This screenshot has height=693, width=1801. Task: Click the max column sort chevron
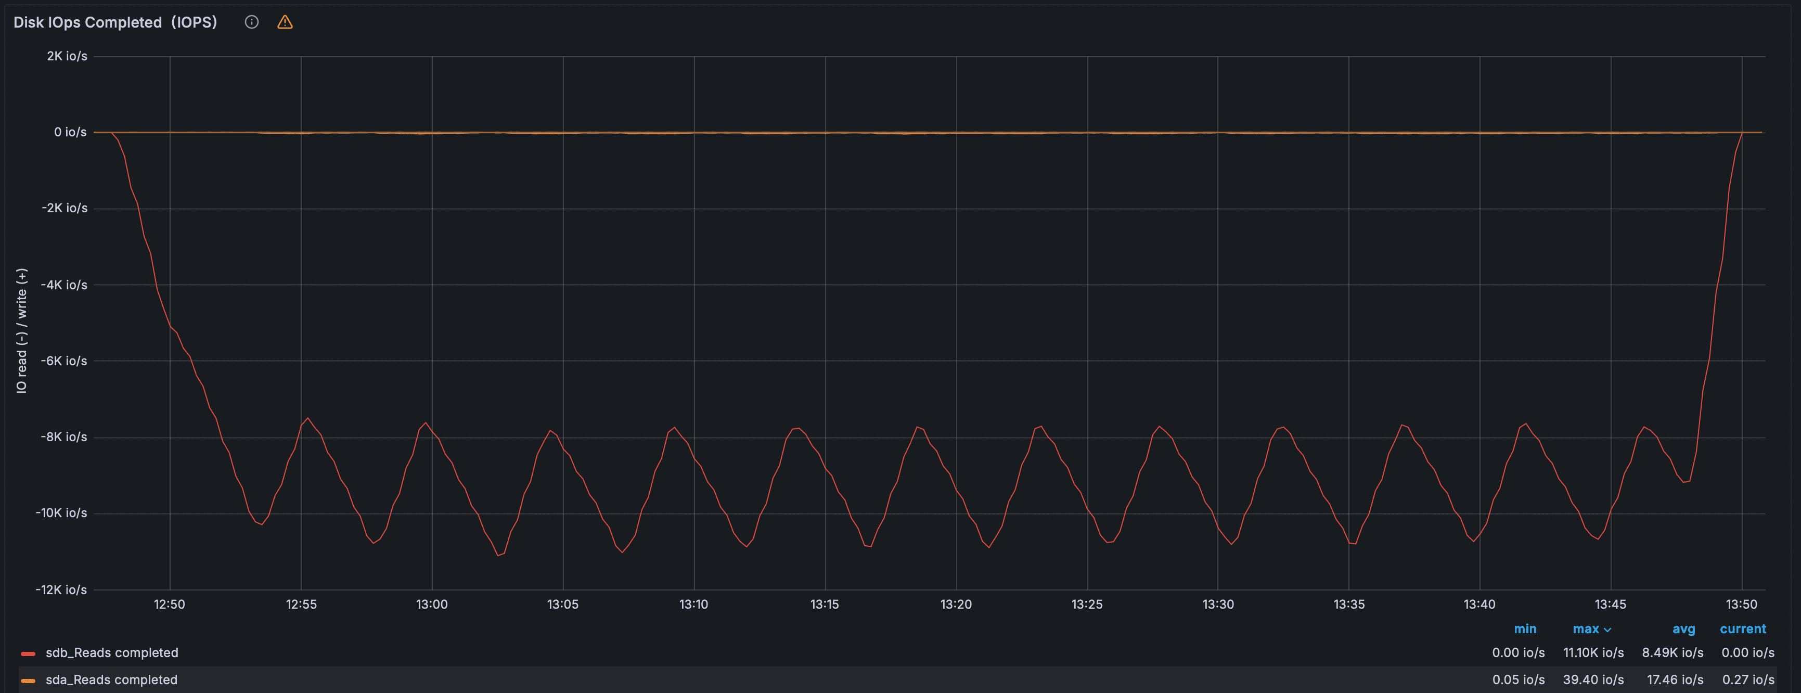point(1607,630)
